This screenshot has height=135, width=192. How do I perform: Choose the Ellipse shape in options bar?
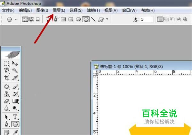tap(78, 19)
